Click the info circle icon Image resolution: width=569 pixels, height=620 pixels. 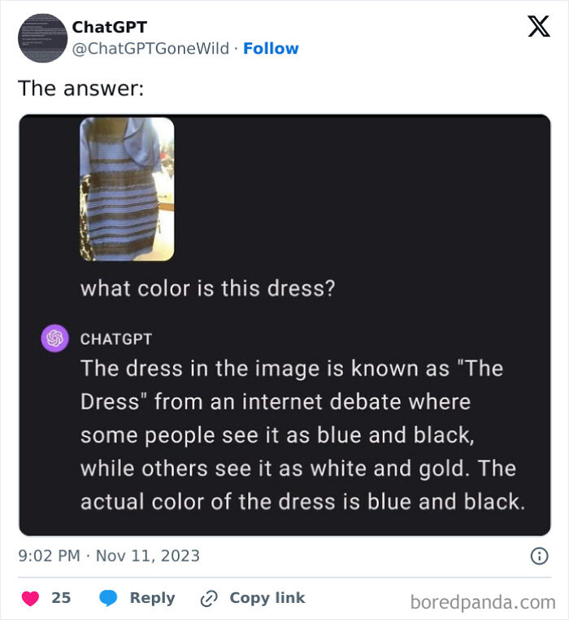tap(538, 557)
